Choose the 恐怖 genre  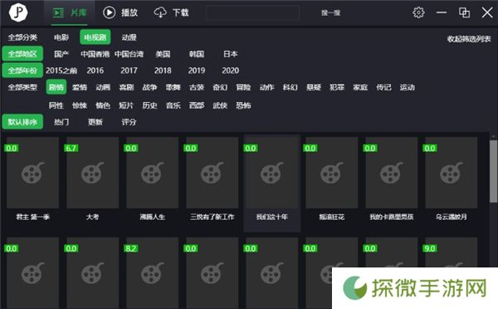(243, 105)
